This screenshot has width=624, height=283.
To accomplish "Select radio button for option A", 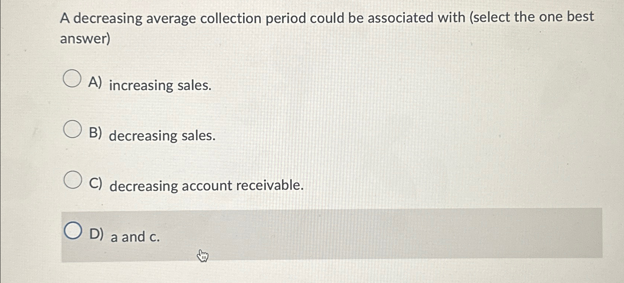I will click(71, 79).
